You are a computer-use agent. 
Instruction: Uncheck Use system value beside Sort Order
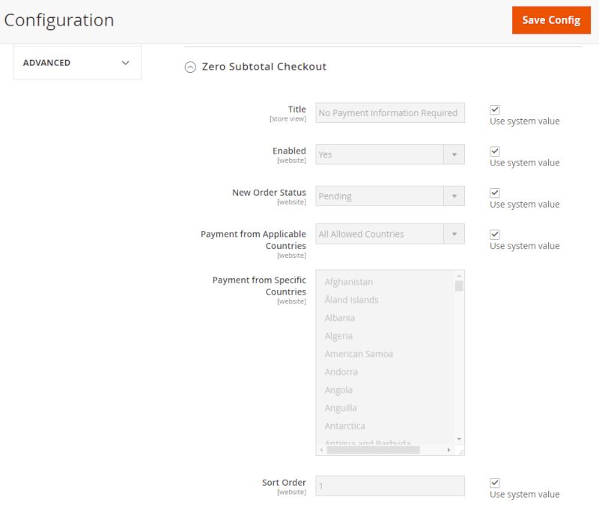coord(494,482)
